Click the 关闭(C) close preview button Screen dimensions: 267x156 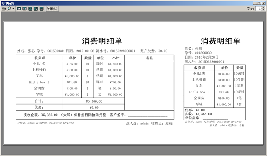coord(52,8)
